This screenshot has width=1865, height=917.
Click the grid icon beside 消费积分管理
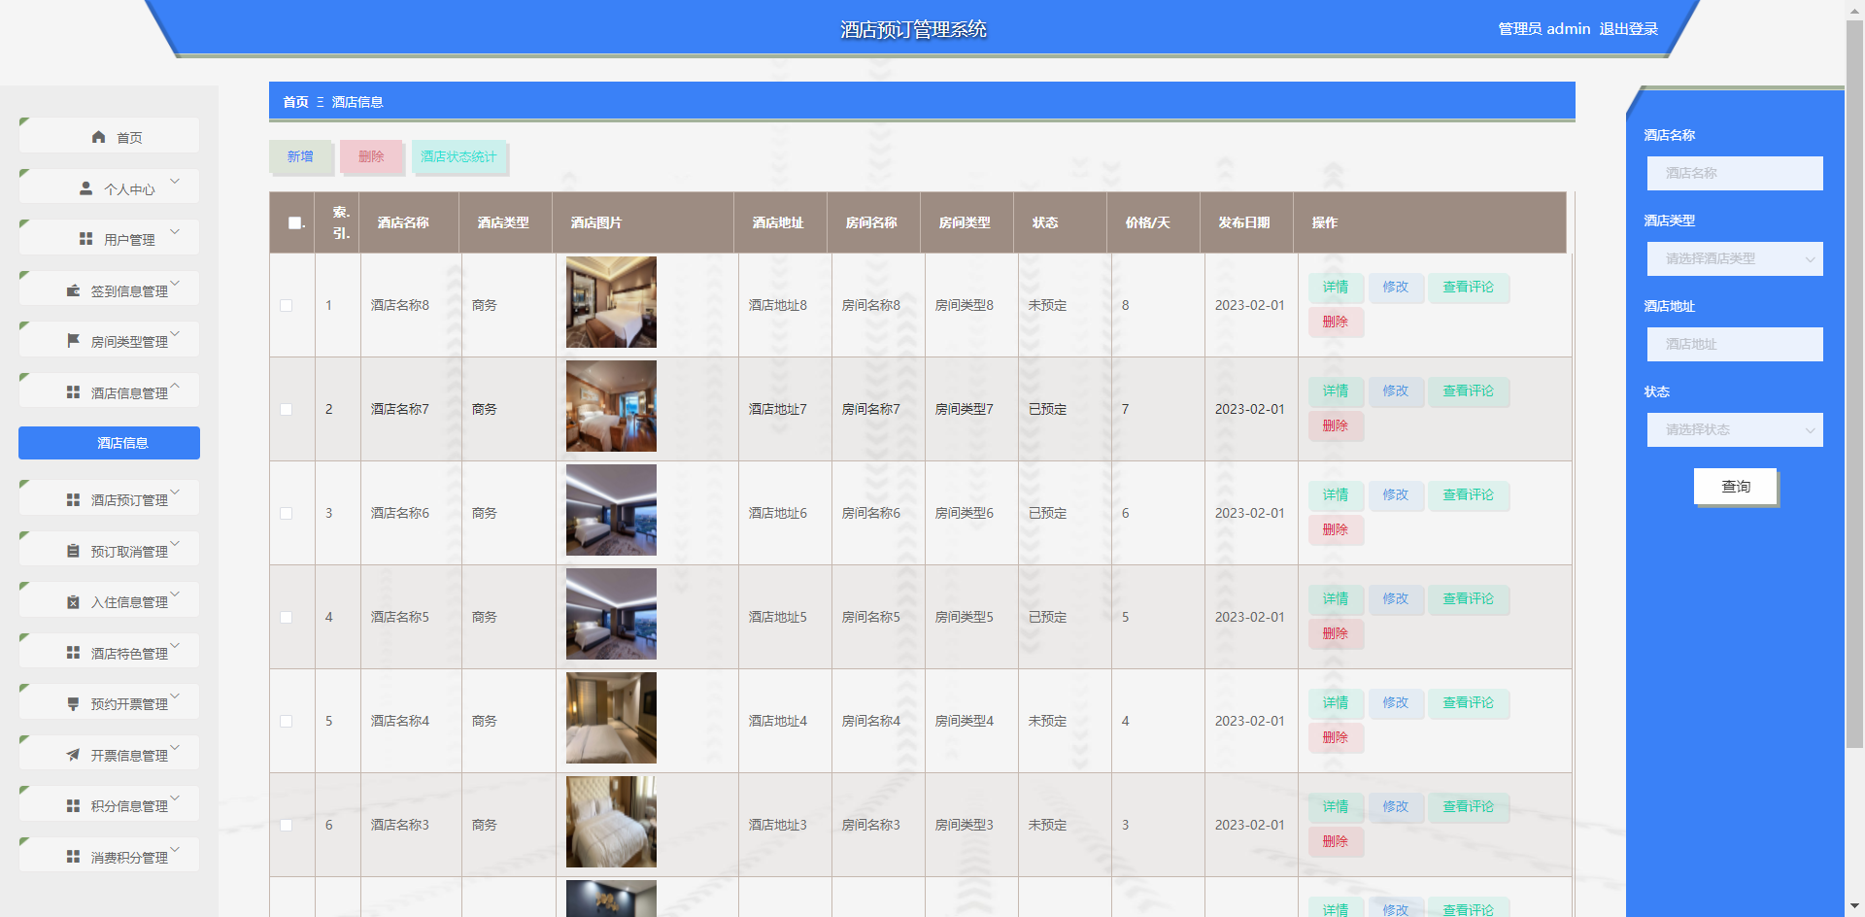pyautogui.click(x=73, y=857)
